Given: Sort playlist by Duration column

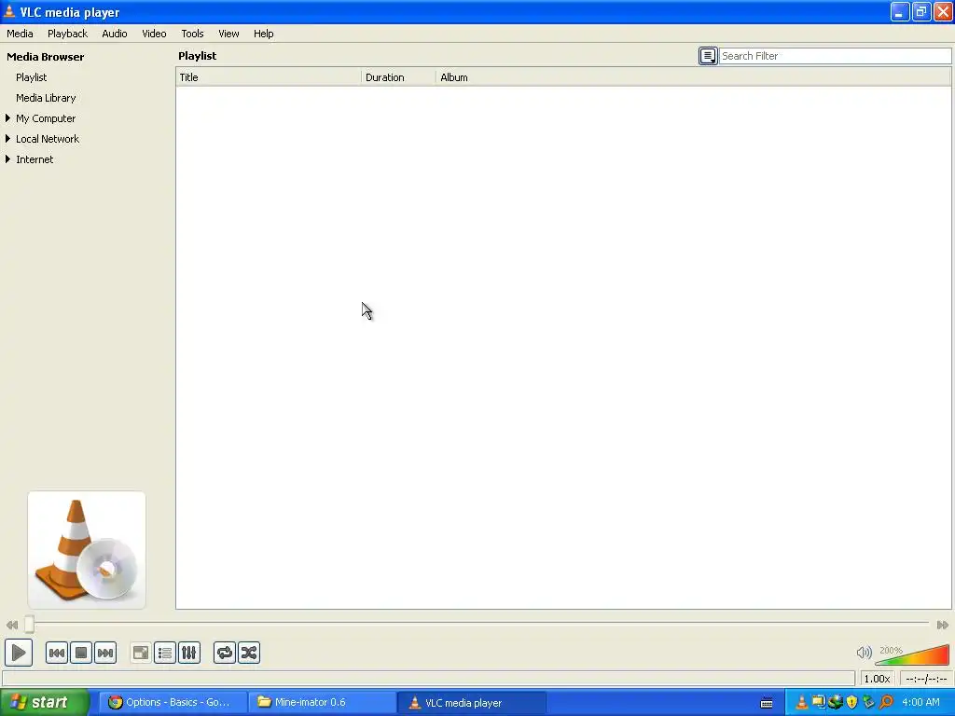Looking at the screenshot, I should [398, 77].
